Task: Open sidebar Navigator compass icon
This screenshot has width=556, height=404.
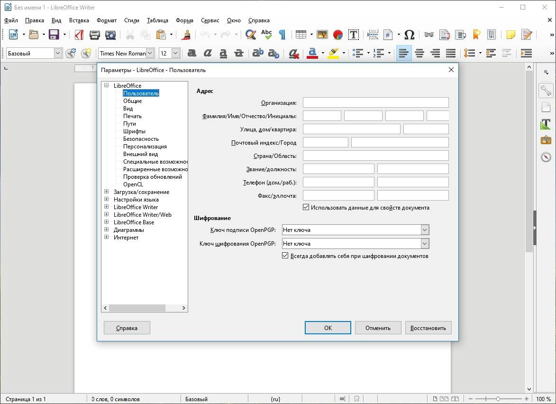Action: click(x=546, y=157)
